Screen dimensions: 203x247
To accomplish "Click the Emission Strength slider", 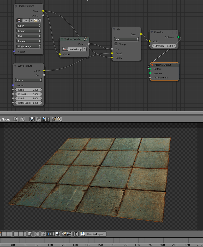I will tap(164, 46).
